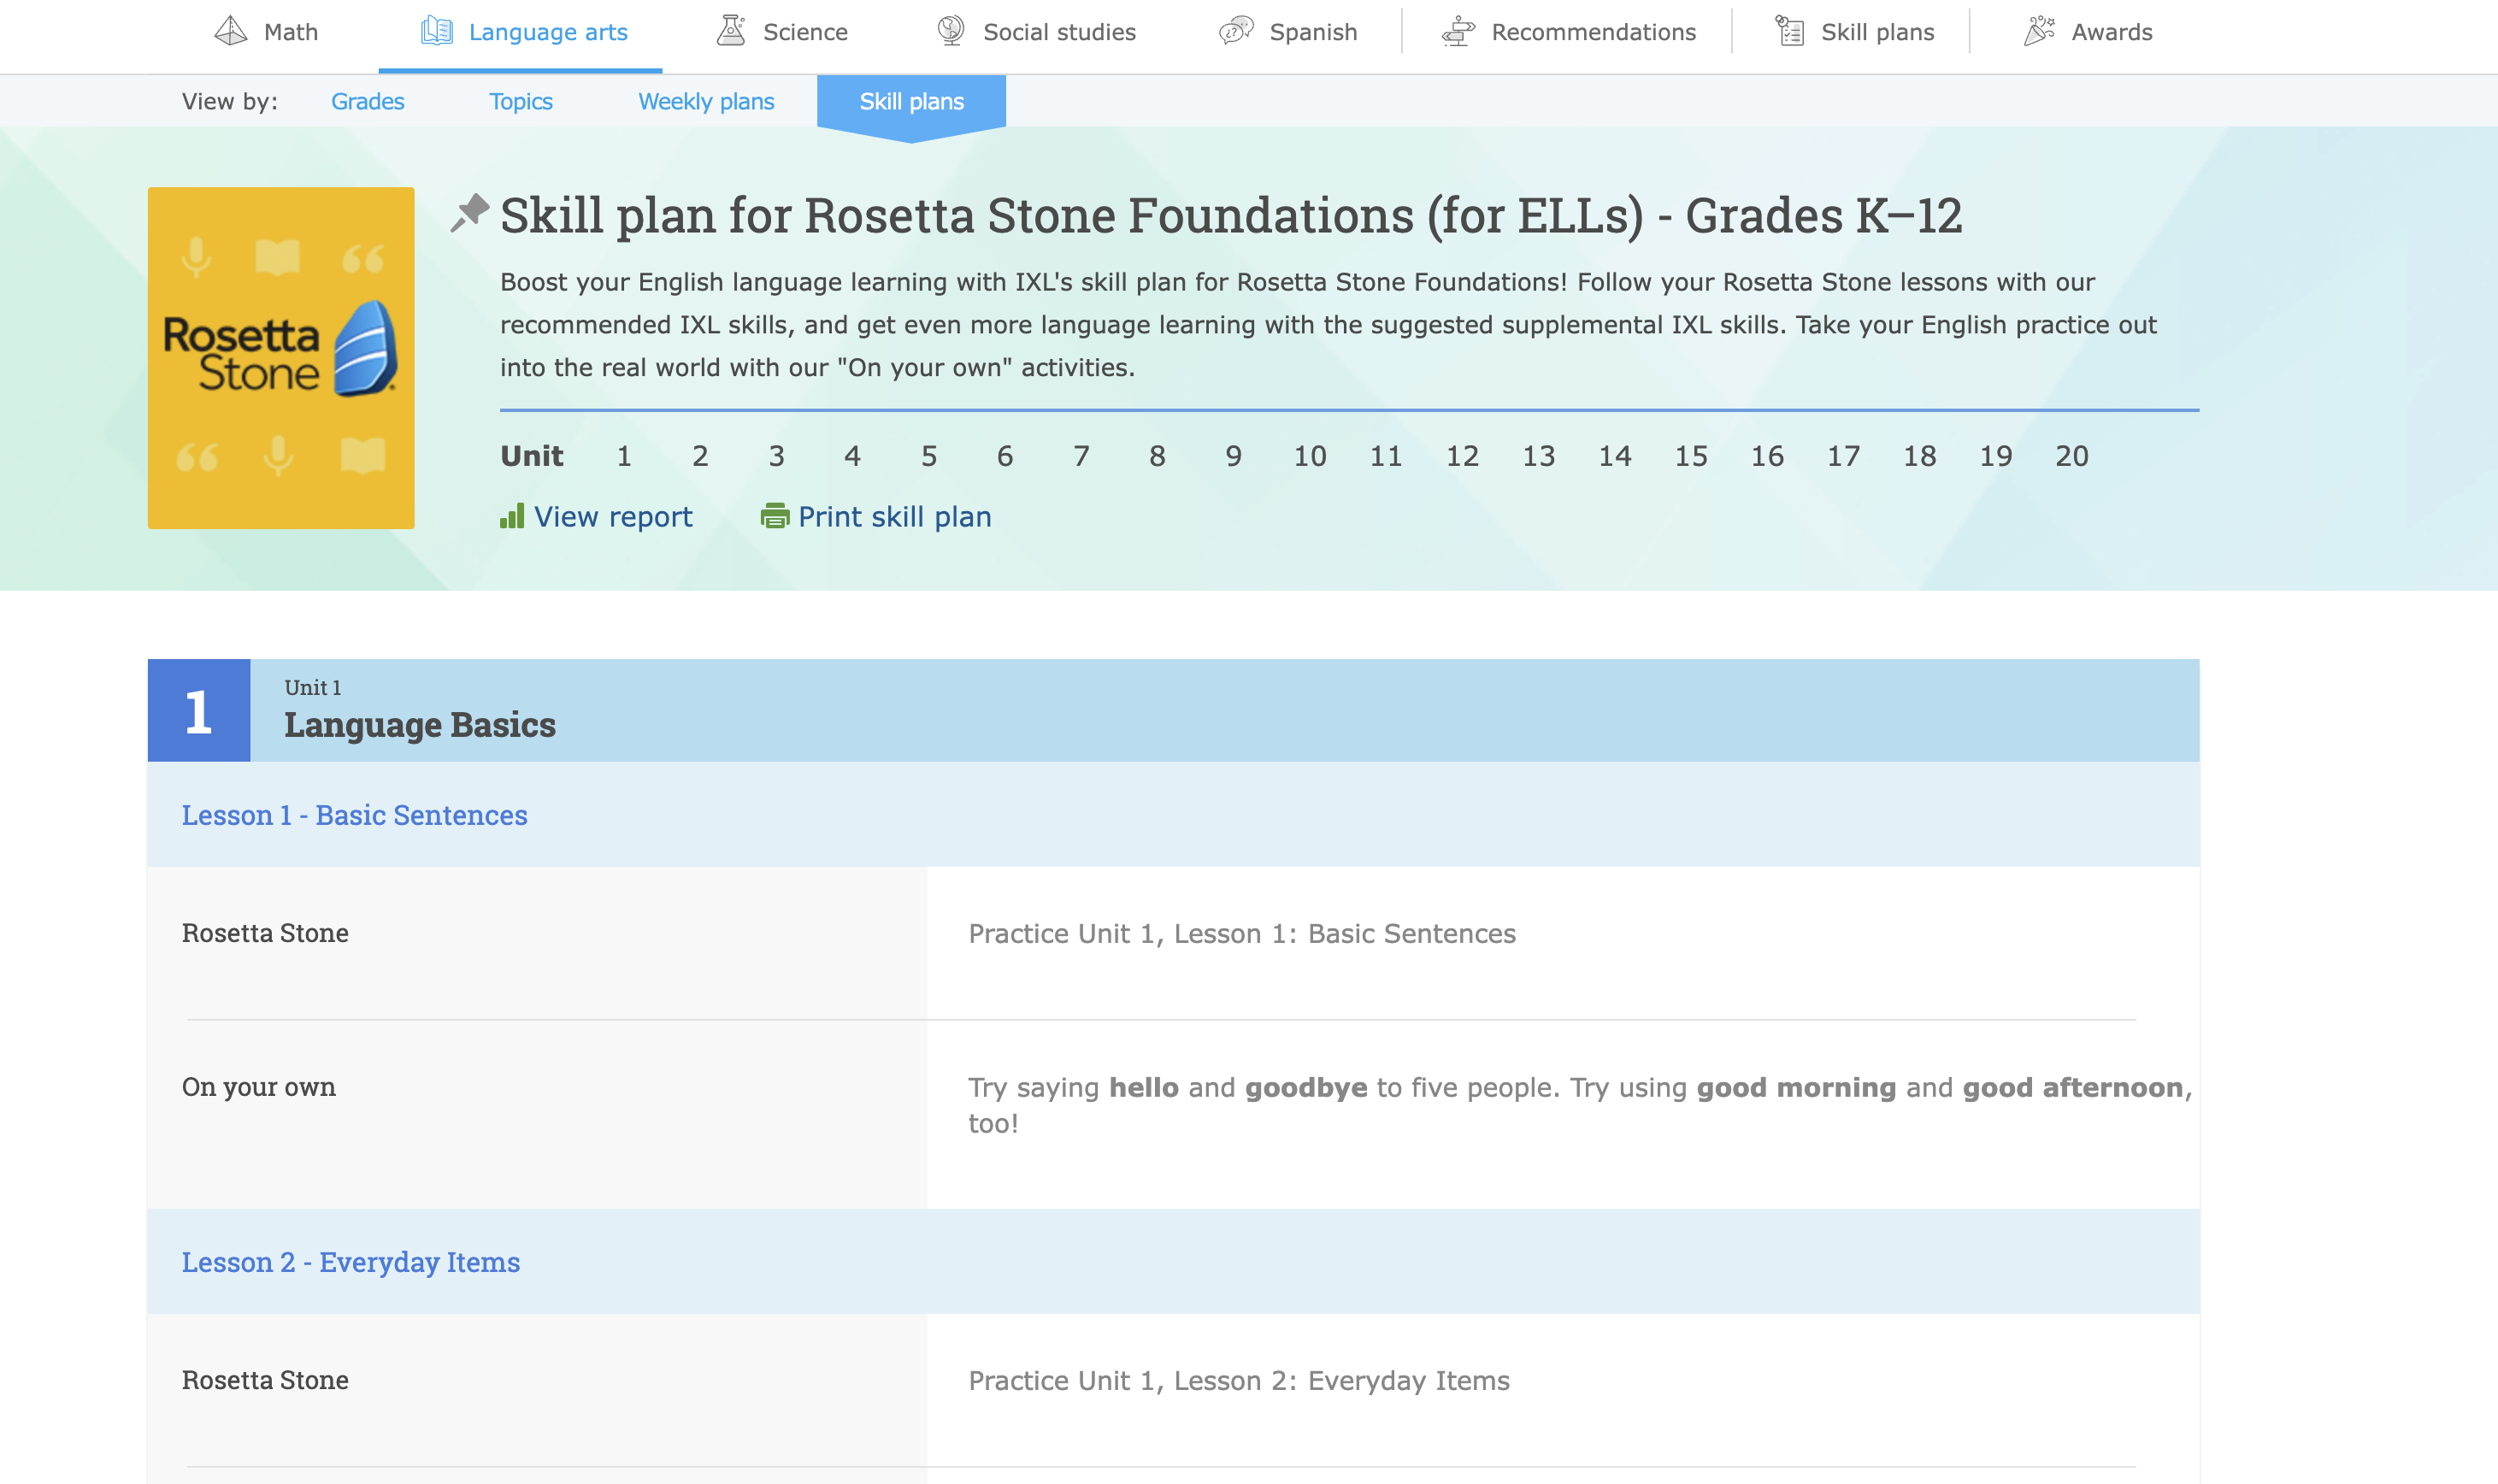This screenshot has height=1484, width=2498.
Task: Jump to Unit 7
Action: (x=1081, y=456)
